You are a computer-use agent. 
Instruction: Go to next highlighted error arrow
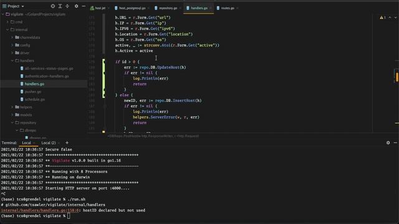click(x=395, y=17)
